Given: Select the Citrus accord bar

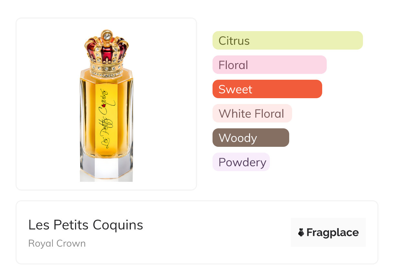Looking at the screenshot, I should point(287,41).
